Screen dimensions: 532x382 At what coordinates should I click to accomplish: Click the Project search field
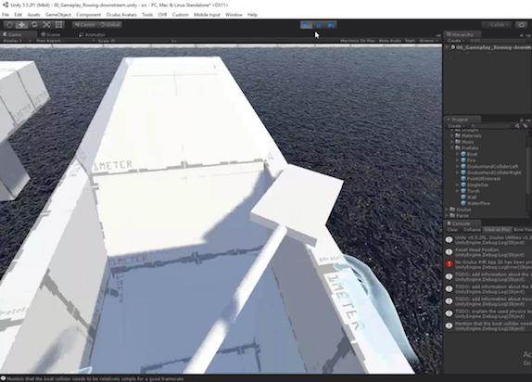point(490,126)
